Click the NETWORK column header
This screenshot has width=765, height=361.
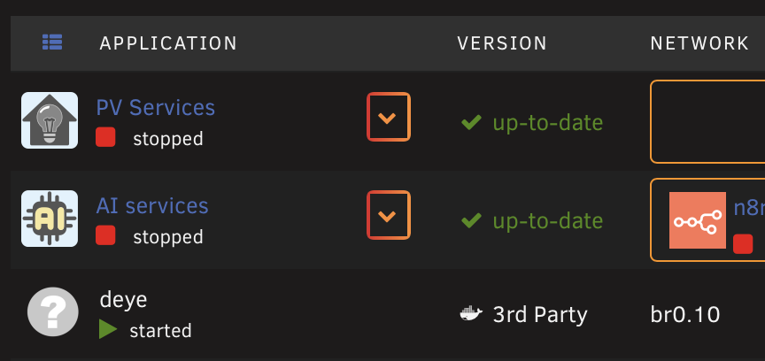[x=699, y=43]
